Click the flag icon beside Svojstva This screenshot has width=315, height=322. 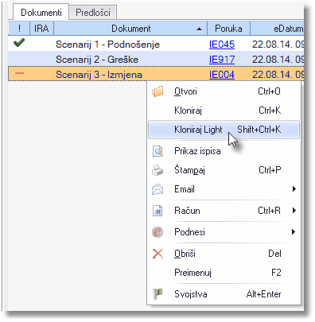pyautogui.click(x=157, y=294)
